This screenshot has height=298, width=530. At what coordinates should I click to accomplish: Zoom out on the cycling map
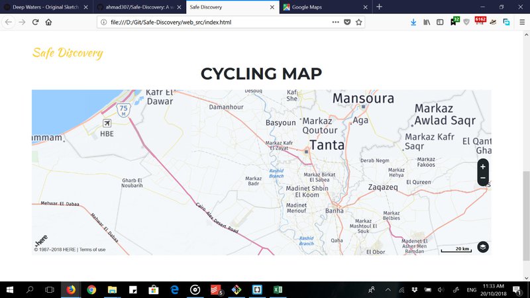(483, 178)
